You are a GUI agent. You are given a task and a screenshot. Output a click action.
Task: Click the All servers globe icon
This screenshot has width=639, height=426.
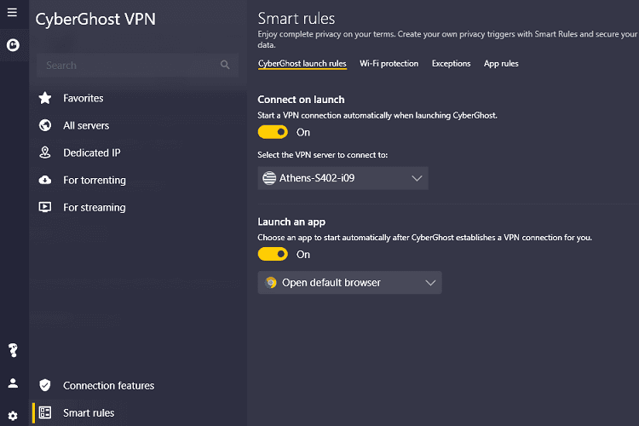pyautogui.click(x=45, y=125)
